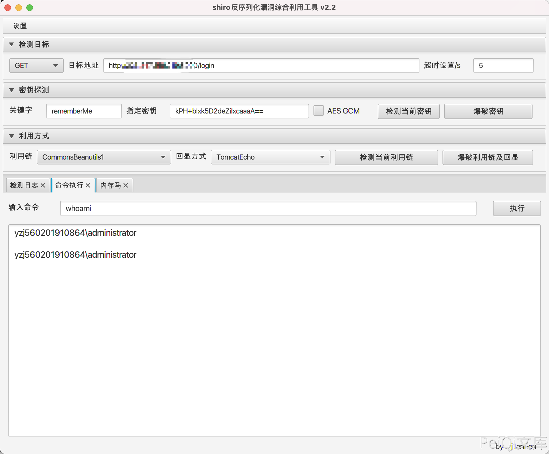This screenshot has height=454, width=549.
Task: Switch to the 内存马 tab
Action: (111, 186)
